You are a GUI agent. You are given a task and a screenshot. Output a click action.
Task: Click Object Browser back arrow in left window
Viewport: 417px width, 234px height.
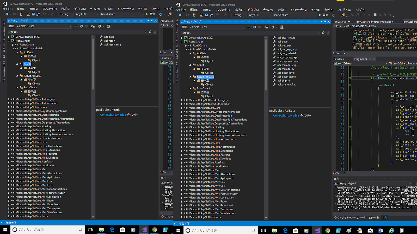82,26
